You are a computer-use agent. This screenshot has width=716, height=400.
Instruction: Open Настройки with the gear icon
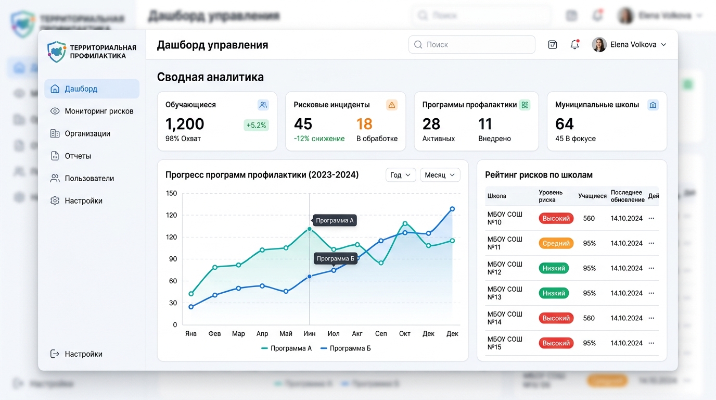pyautogui.click(x=92, y=201)
